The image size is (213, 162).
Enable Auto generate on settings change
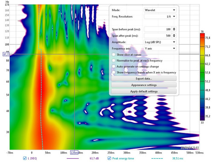[114, 67]
